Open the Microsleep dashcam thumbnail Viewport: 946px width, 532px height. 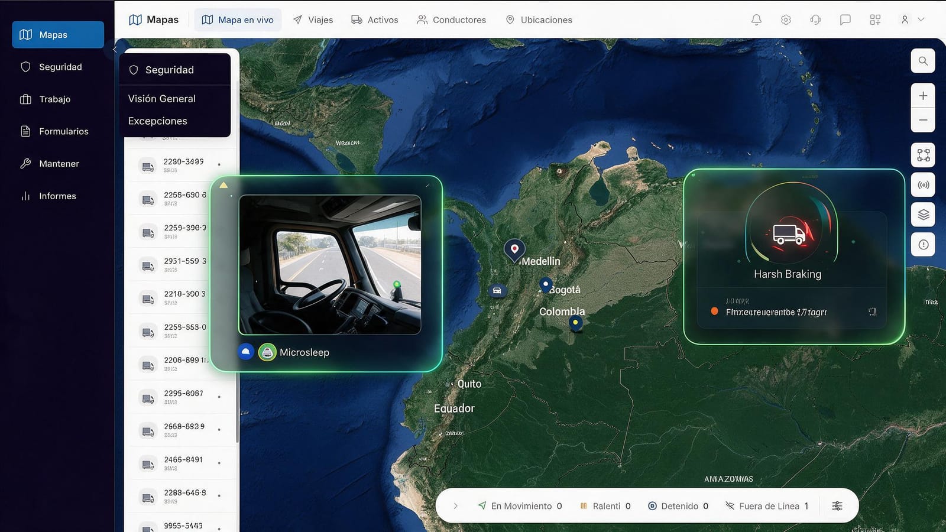[x=330, y=265]
